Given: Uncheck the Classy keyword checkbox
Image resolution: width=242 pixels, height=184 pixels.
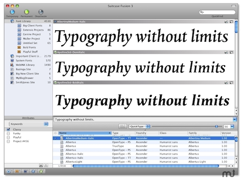Looking at the screenshot, I should click(x=8, y=130).
